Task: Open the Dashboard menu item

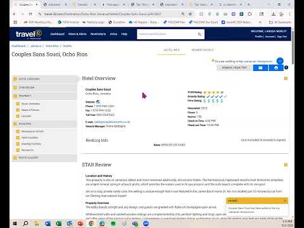Action: click(57, 34)
